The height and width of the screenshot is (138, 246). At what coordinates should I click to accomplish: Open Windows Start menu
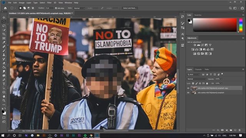point(3,135)
